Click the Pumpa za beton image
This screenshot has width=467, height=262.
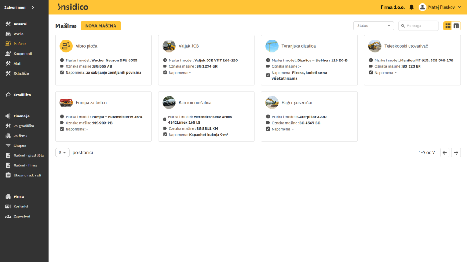tap(66, 102)
